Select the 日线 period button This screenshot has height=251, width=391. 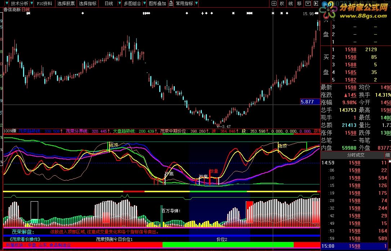pos(109,4)
